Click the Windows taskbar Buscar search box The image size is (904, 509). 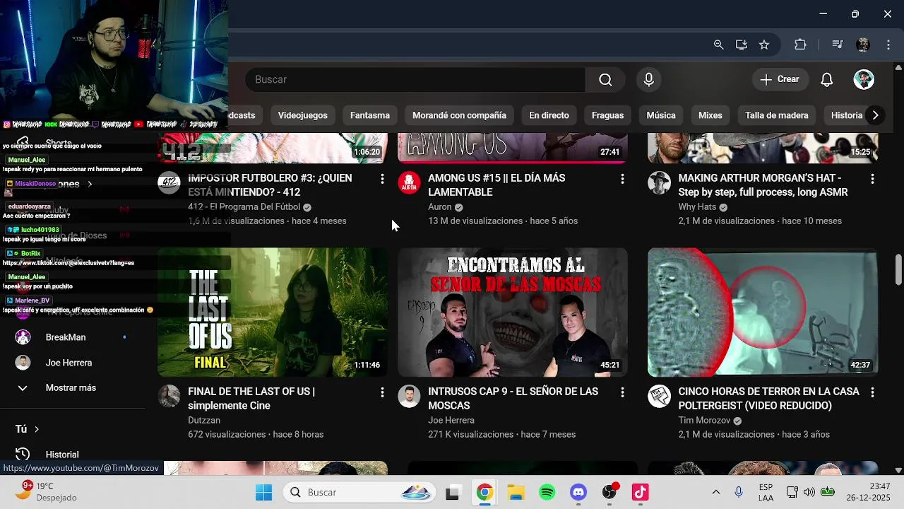pyautogui.click(x=359, y=492)
